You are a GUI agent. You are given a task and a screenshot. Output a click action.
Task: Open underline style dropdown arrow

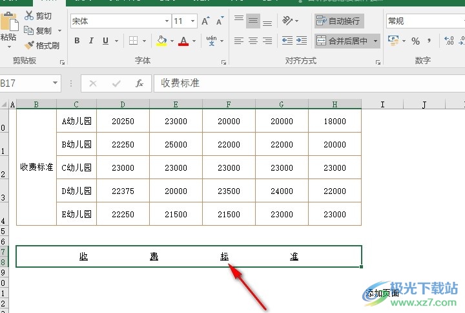pyautogui.click(x=116, y=41)
